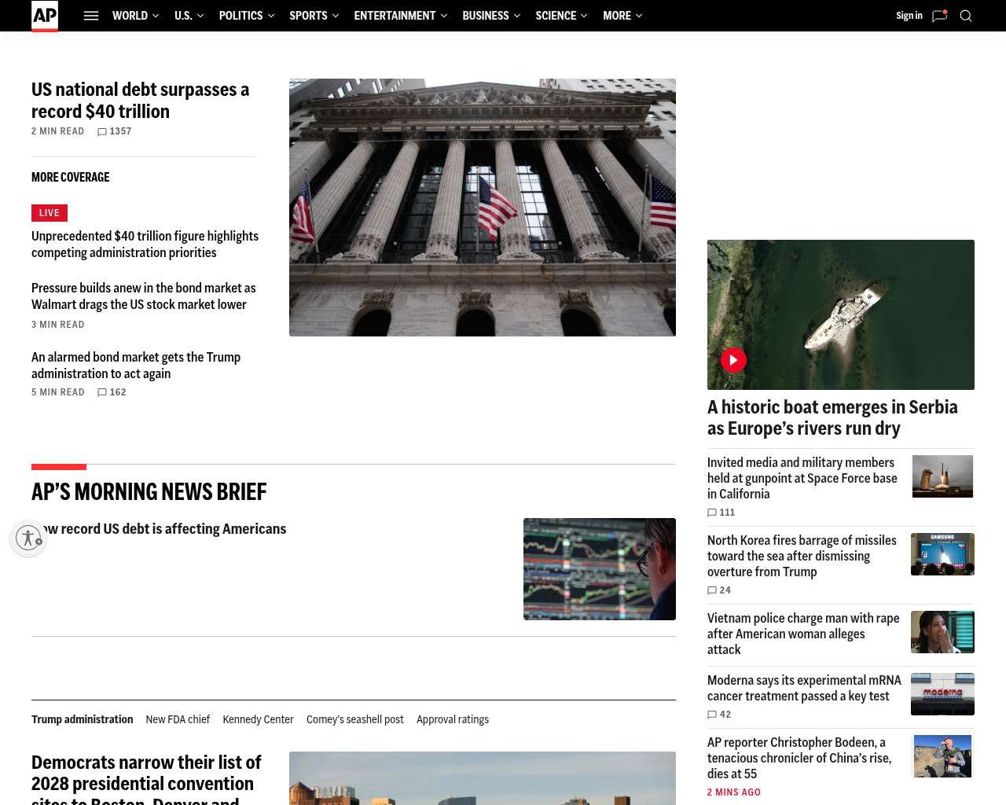Click the AP logo home icon
This screenshot has height=805, width=1006.
point(45,16)
